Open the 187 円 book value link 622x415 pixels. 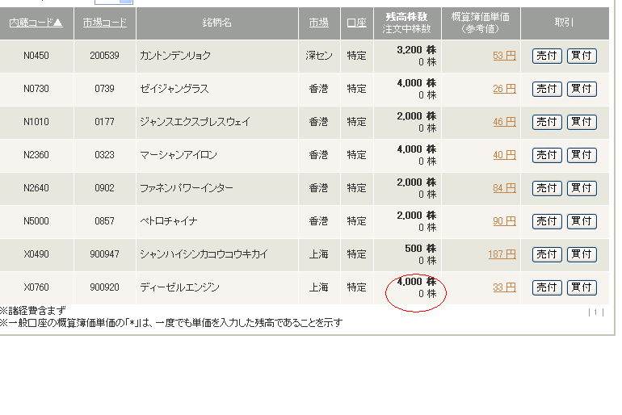click(x=502, y=254)
